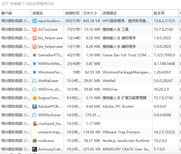Select the node.exe process name

click(46, 141)
